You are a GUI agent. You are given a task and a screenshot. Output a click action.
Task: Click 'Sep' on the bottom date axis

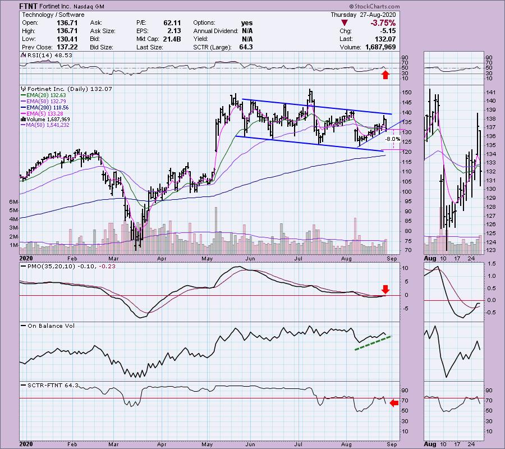click(392, 444)
